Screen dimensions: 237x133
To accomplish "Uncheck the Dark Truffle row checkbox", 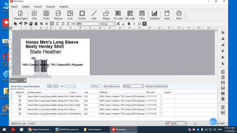I will [20, 105].
